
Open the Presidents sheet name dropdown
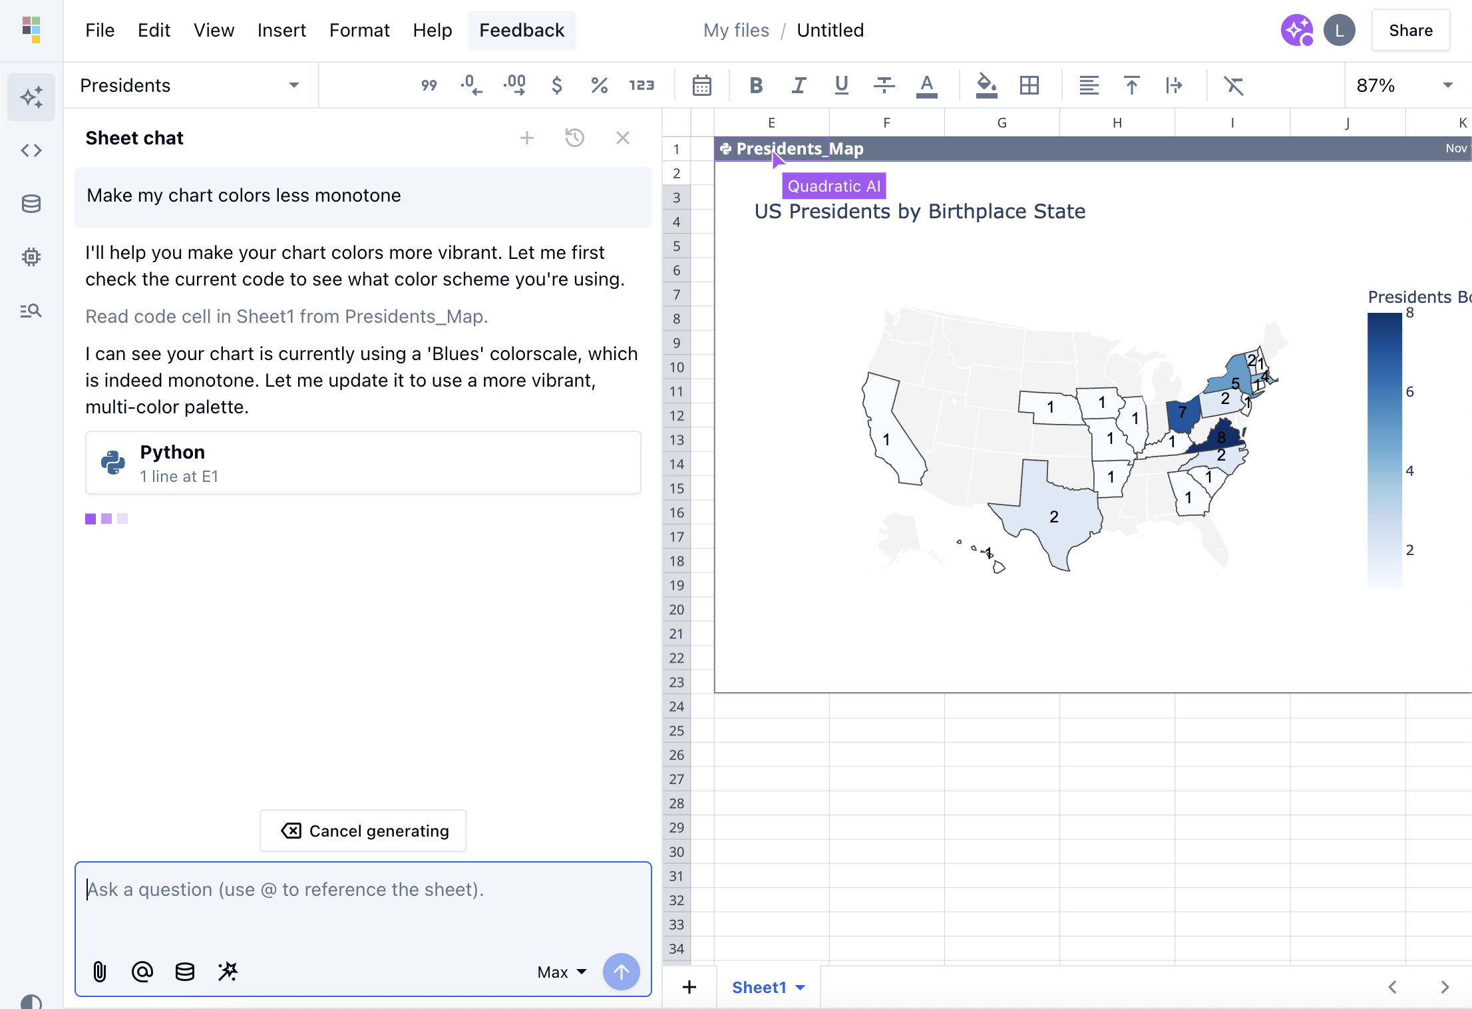[x=293, y=85]
